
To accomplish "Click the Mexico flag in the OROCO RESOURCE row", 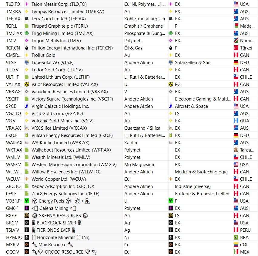I will (x=236, y=252).
